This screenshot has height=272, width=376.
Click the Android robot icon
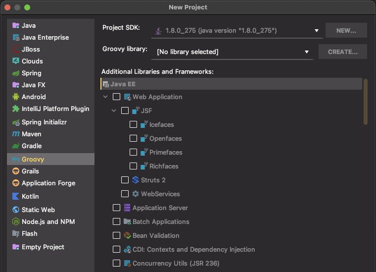pos(16,97)
